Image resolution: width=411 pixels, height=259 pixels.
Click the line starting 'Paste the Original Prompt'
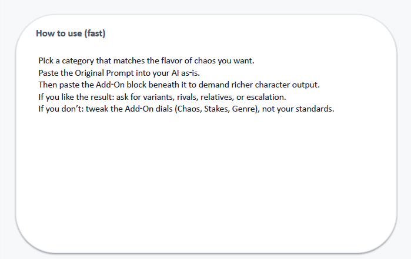119,73
